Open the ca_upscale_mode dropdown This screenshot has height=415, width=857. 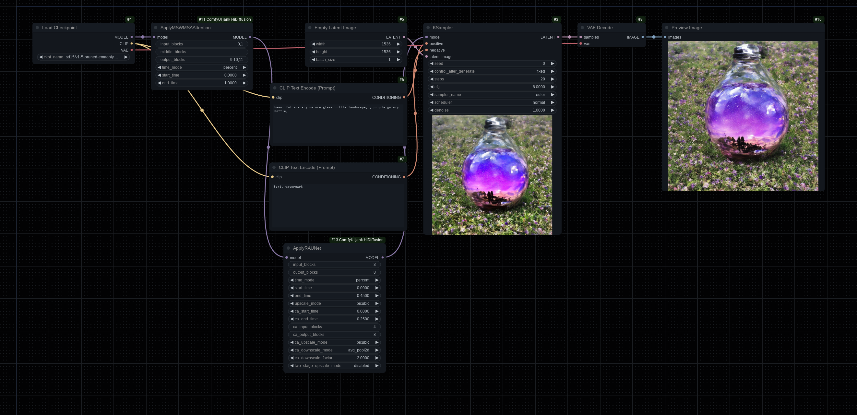pos(334,342)
